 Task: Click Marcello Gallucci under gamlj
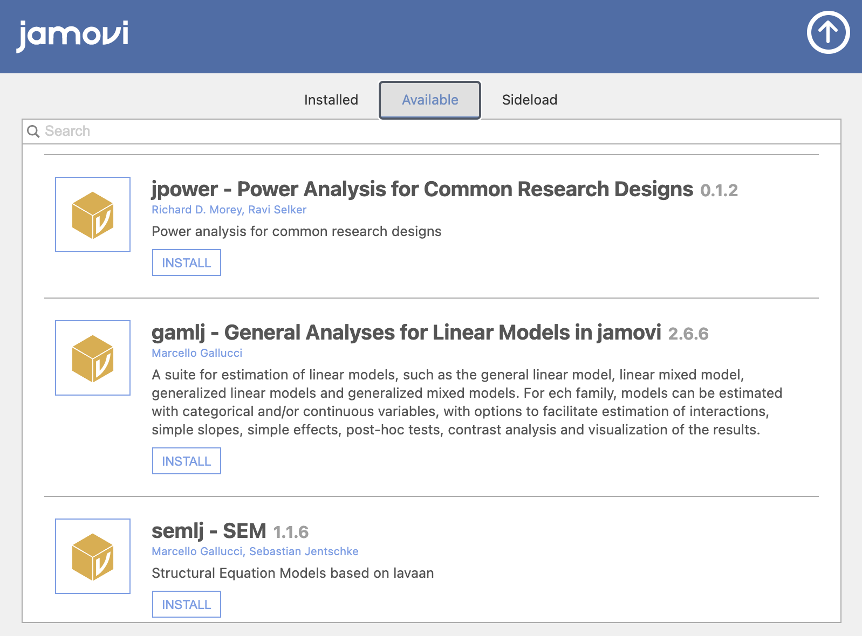pos(197,353)
